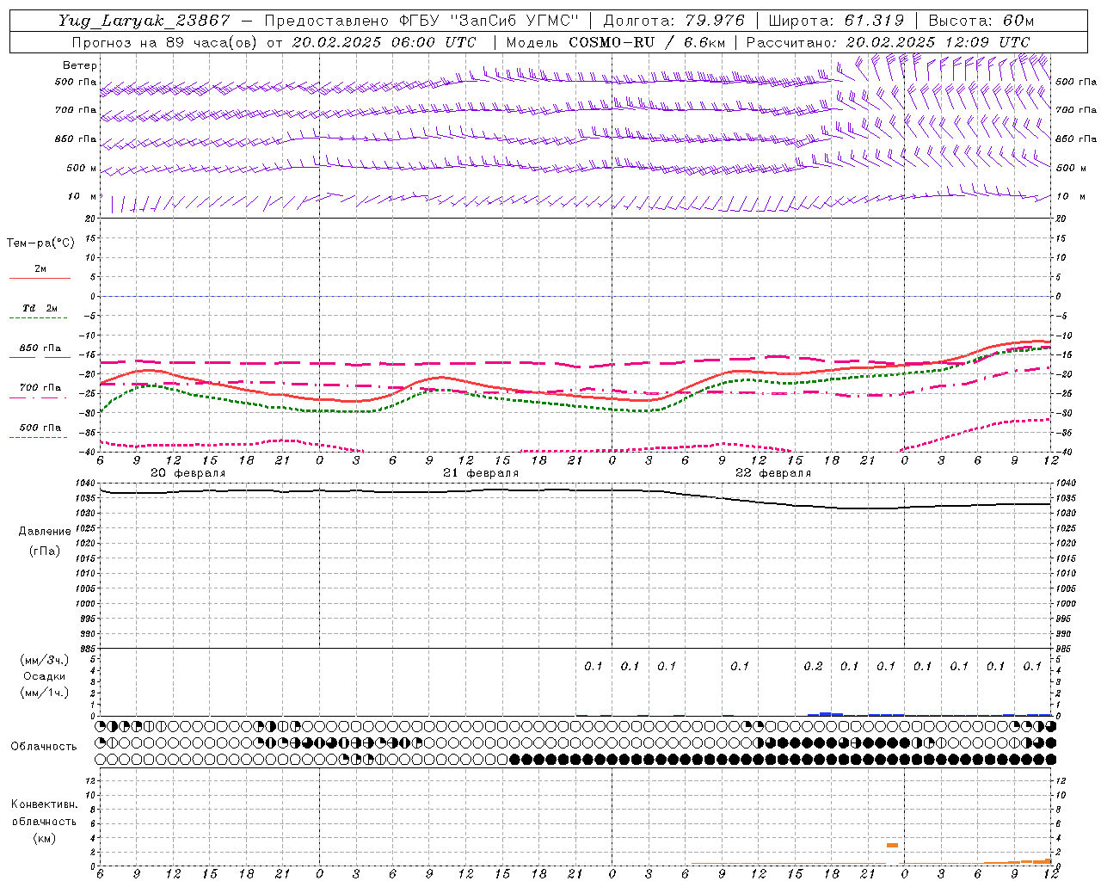Click the 500 м wind level label on the left

(x=82, y=168)
